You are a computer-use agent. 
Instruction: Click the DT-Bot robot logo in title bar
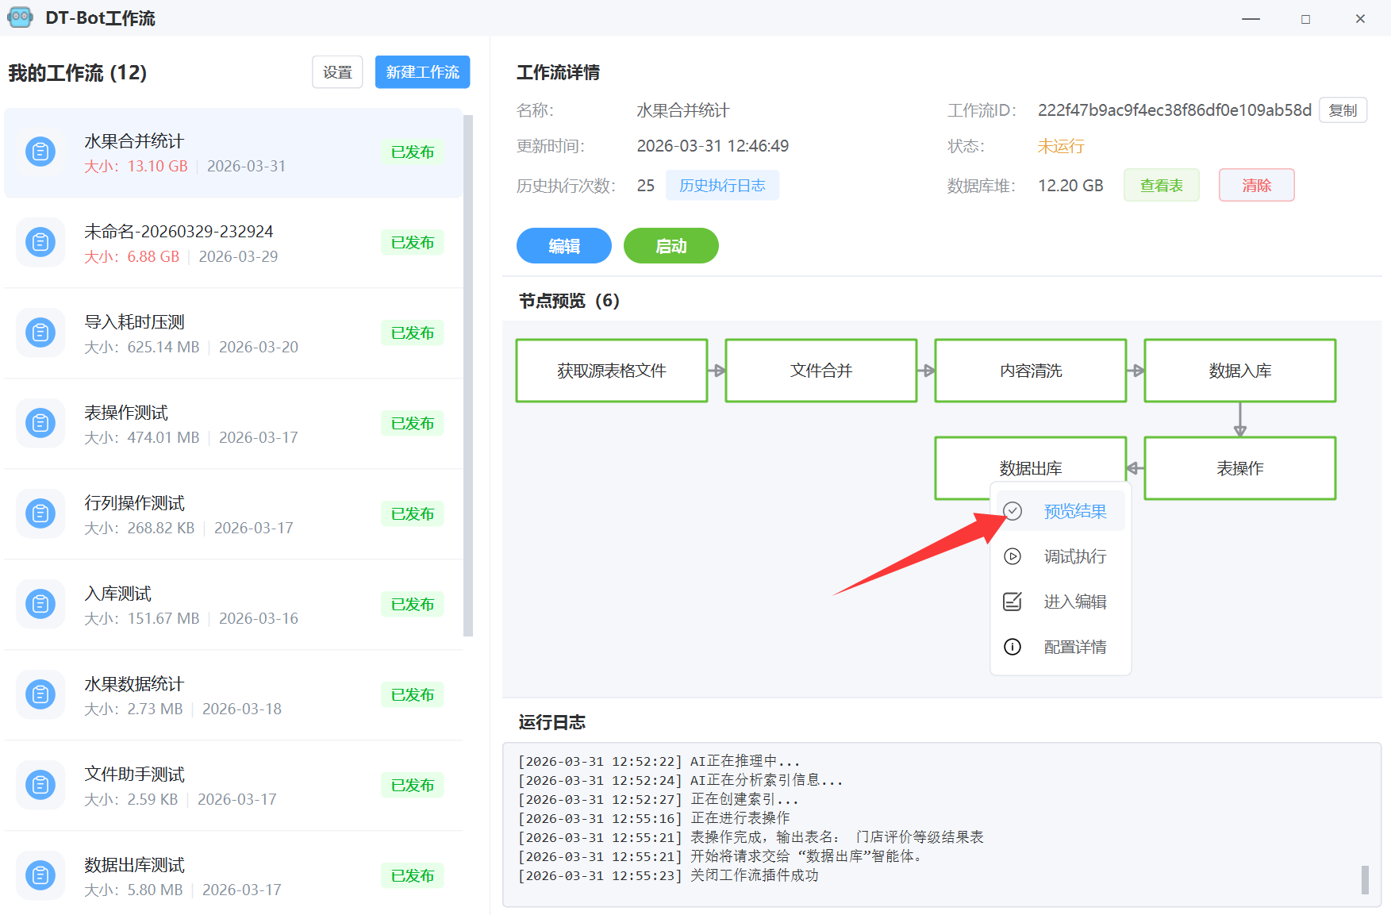20,17
